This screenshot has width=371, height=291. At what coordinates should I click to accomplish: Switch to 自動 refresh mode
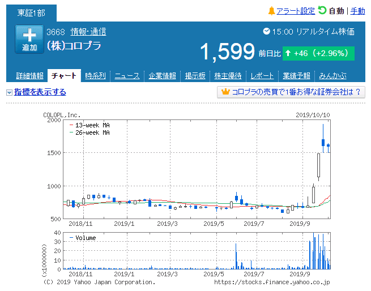coord(336,11)
